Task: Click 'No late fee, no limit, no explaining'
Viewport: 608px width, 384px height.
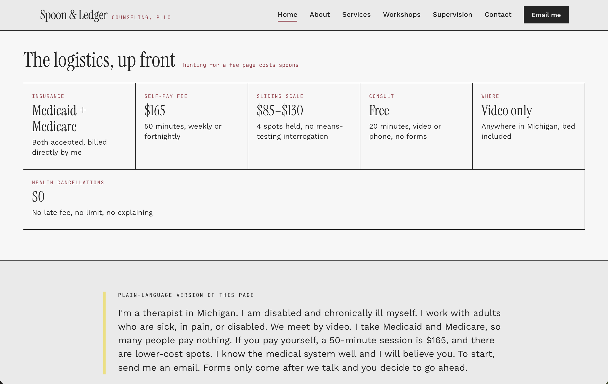Action: tap(92, 213)
